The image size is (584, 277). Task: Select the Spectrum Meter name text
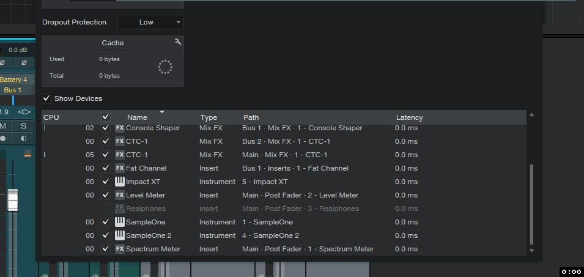pyautogui.click(x=153, y=249)
